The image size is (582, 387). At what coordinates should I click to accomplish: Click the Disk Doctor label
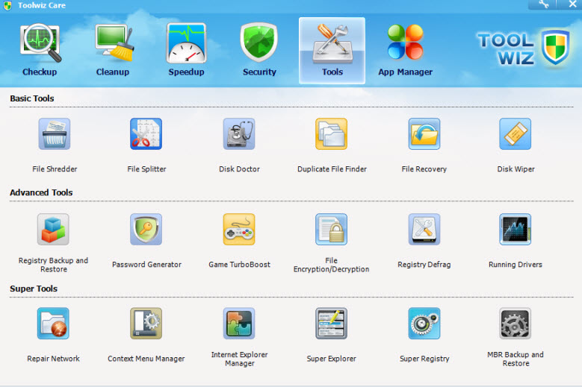tap(239, 169)
